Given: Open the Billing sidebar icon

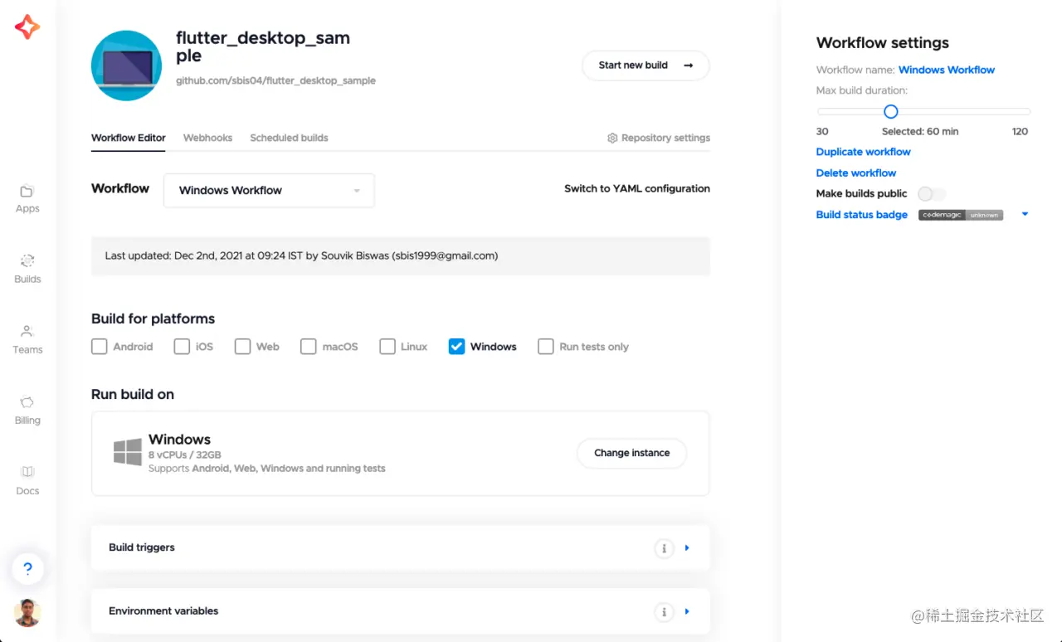Looking at the screenshot, I should point(27,402).
